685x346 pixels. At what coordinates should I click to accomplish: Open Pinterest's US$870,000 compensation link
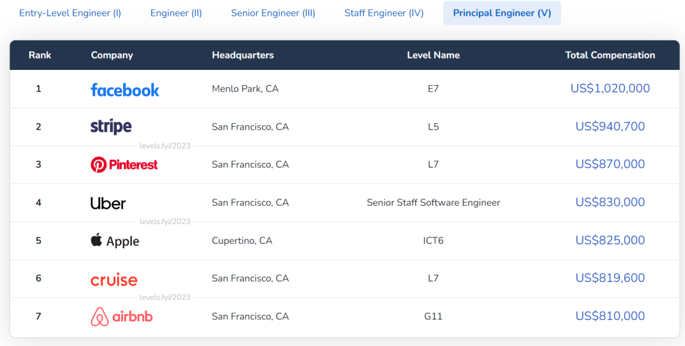(610, 164)
